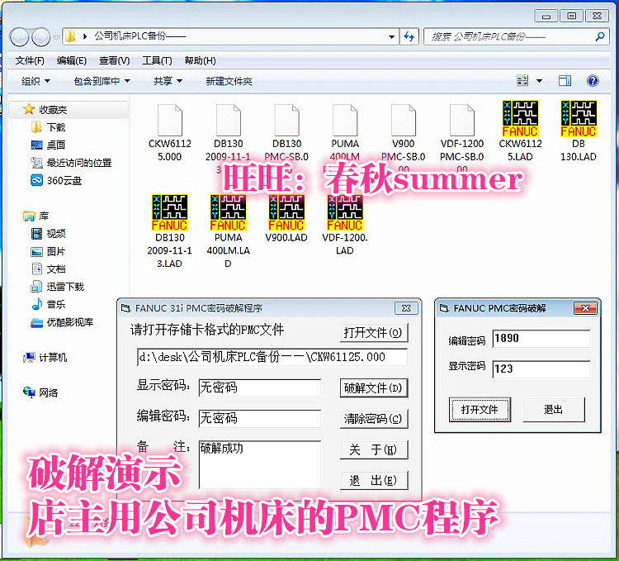This screenshot has width=619, height=561.
Task: Click the refresh button beside address bar
Action: tap(409, 36)
